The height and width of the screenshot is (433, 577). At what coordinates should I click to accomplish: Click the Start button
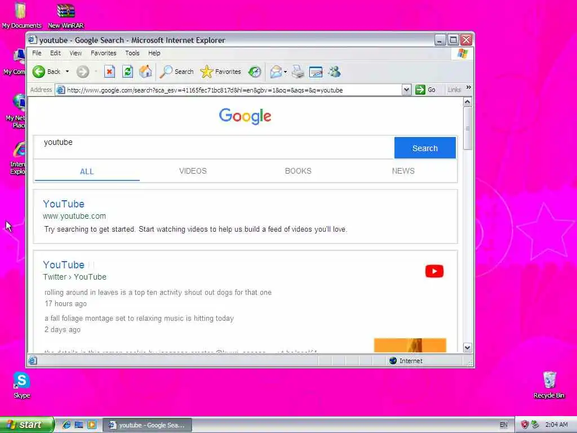[26, 425]
